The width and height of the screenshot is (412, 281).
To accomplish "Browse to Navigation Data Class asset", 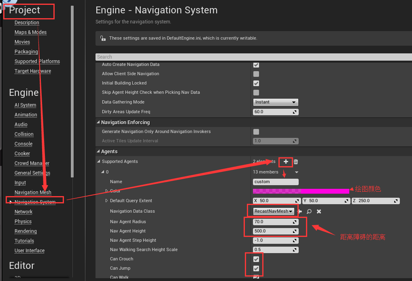I will (309, 211).
